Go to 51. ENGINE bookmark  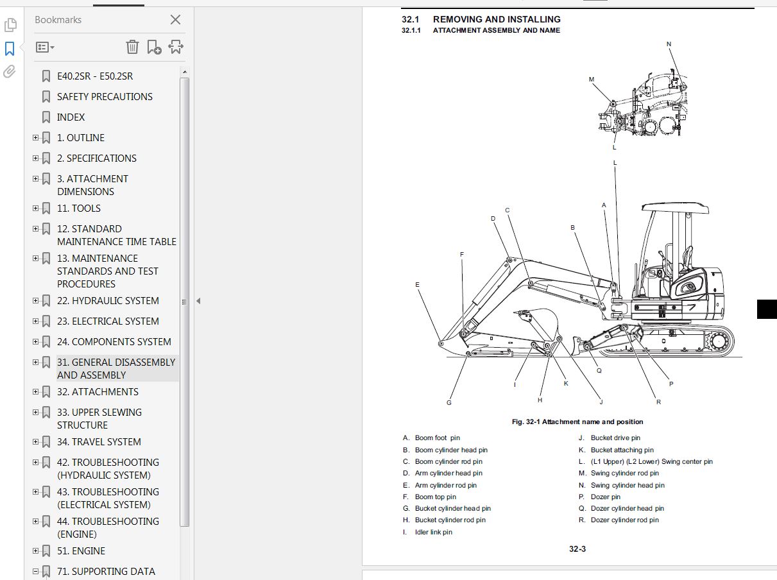tap(81, 551)
